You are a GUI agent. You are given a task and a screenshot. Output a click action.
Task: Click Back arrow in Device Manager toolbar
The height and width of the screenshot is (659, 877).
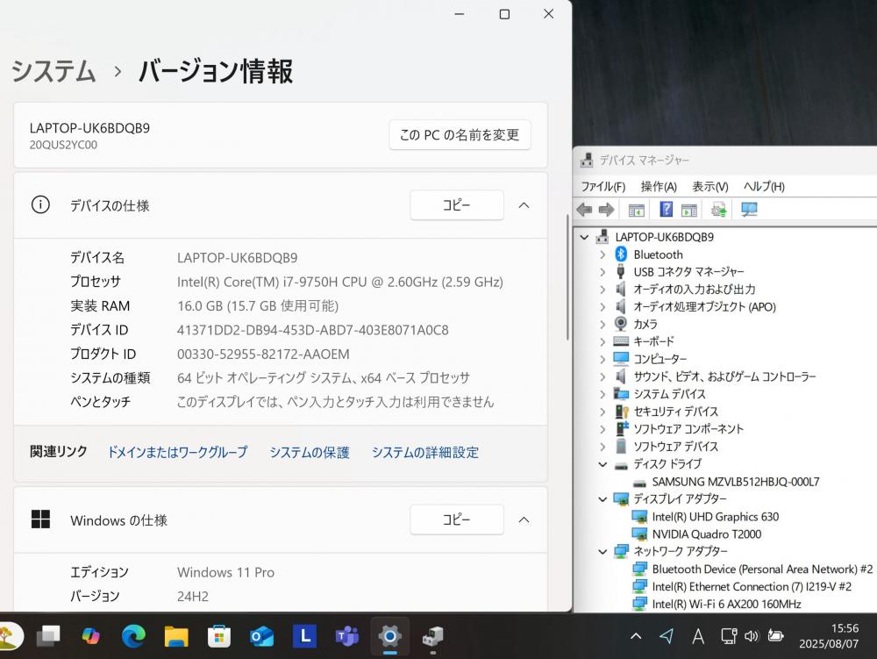[584, 210]
